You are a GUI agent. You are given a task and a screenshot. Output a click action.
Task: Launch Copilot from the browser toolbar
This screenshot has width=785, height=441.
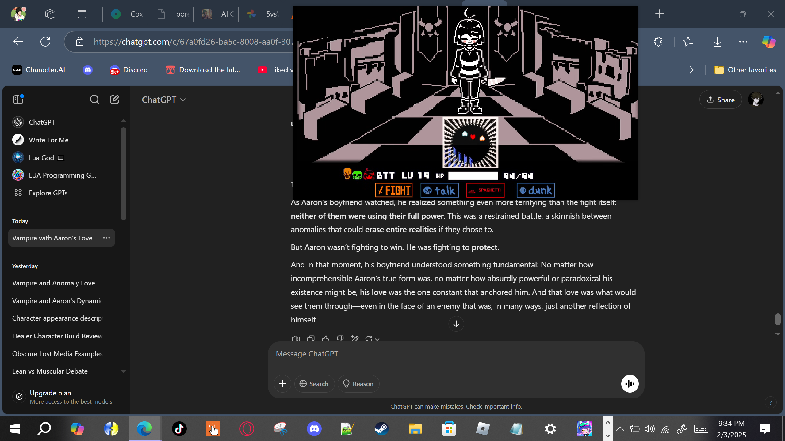click(x=769, y=42)
